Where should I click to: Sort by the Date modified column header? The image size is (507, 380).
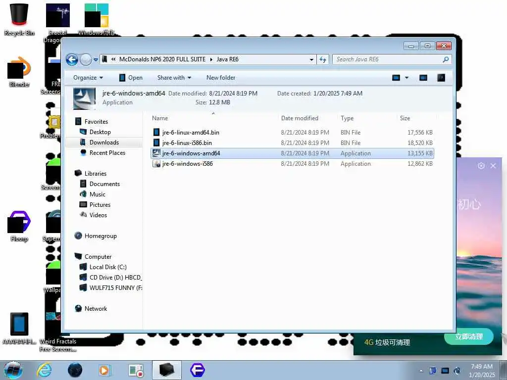300,118
